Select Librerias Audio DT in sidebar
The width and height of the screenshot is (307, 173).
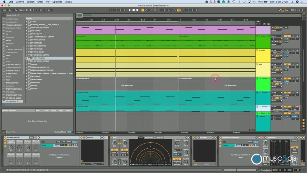click(12, 101)
